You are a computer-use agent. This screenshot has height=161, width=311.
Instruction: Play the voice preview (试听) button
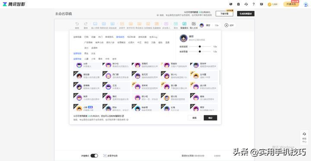(x=229, y=25)
